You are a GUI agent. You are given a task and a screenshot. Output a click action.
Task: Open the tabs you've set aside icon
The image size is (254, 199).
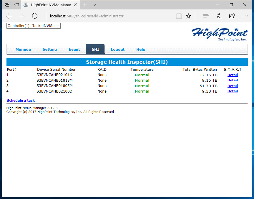[x=7, y=5]
